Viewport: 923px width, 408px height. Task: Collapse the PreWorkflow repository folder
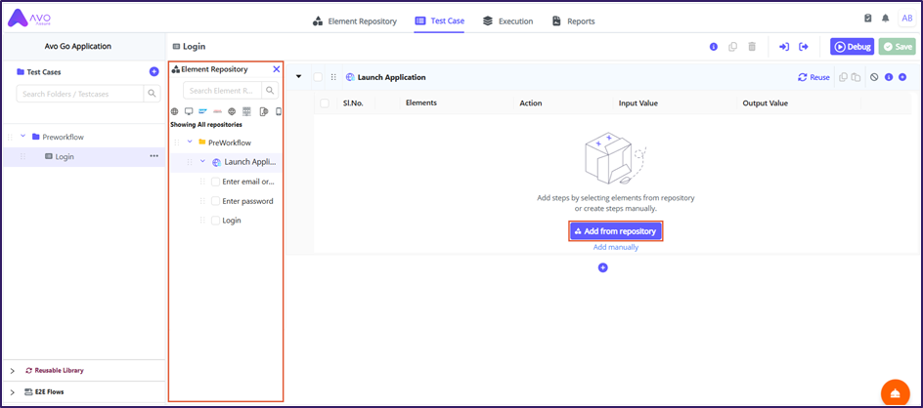click(x=190, y=143)
